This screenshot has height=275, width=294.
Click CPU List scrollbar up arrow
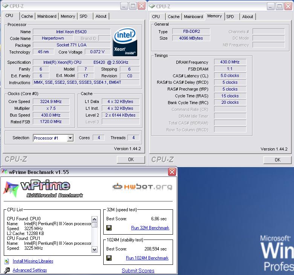(x=95, y=219)
